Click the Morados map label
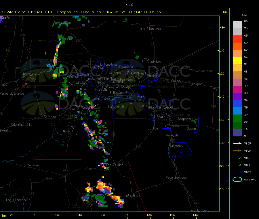This screenshot has width=259, height=219. (33, 165)
